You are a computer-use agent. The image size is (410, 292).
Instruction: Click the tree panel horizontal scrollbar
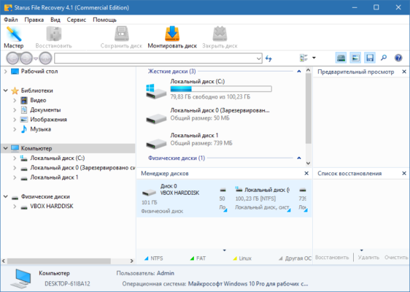[59, 261]
